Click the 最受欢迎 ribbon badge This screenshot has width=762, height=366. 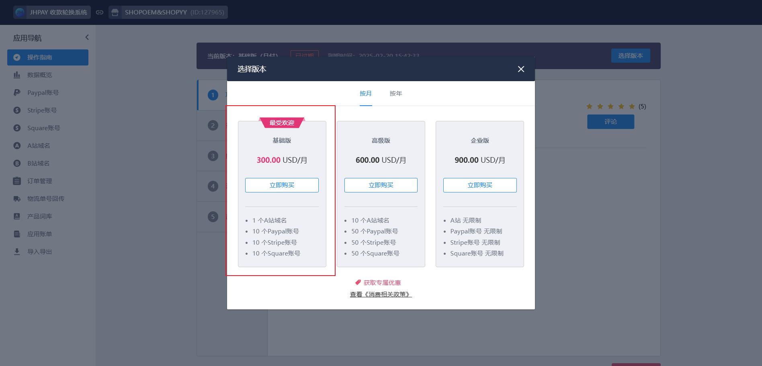click(x=282, y=123)
